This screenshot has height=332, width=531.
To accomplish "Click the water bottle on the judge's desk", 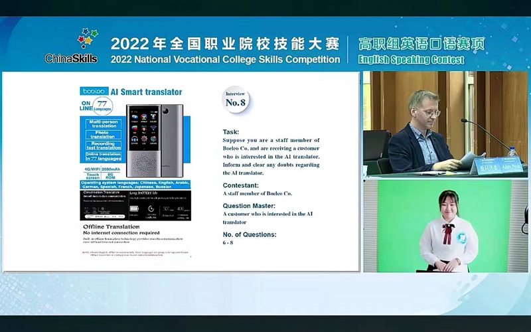I will pyautogui.click(x=512, y=152).
